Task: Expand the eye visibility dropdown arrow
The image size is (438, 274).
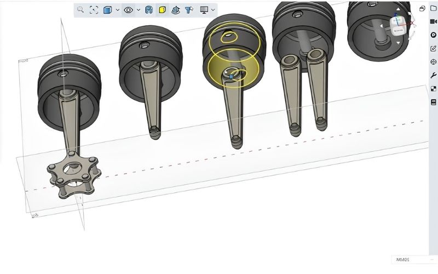Action: (139, 10)
